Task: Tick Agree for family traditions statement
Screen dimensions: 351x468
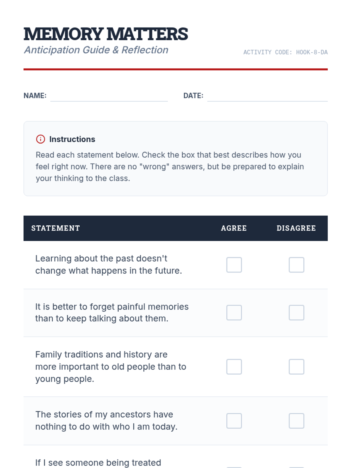Action: (x=234, y=367)
